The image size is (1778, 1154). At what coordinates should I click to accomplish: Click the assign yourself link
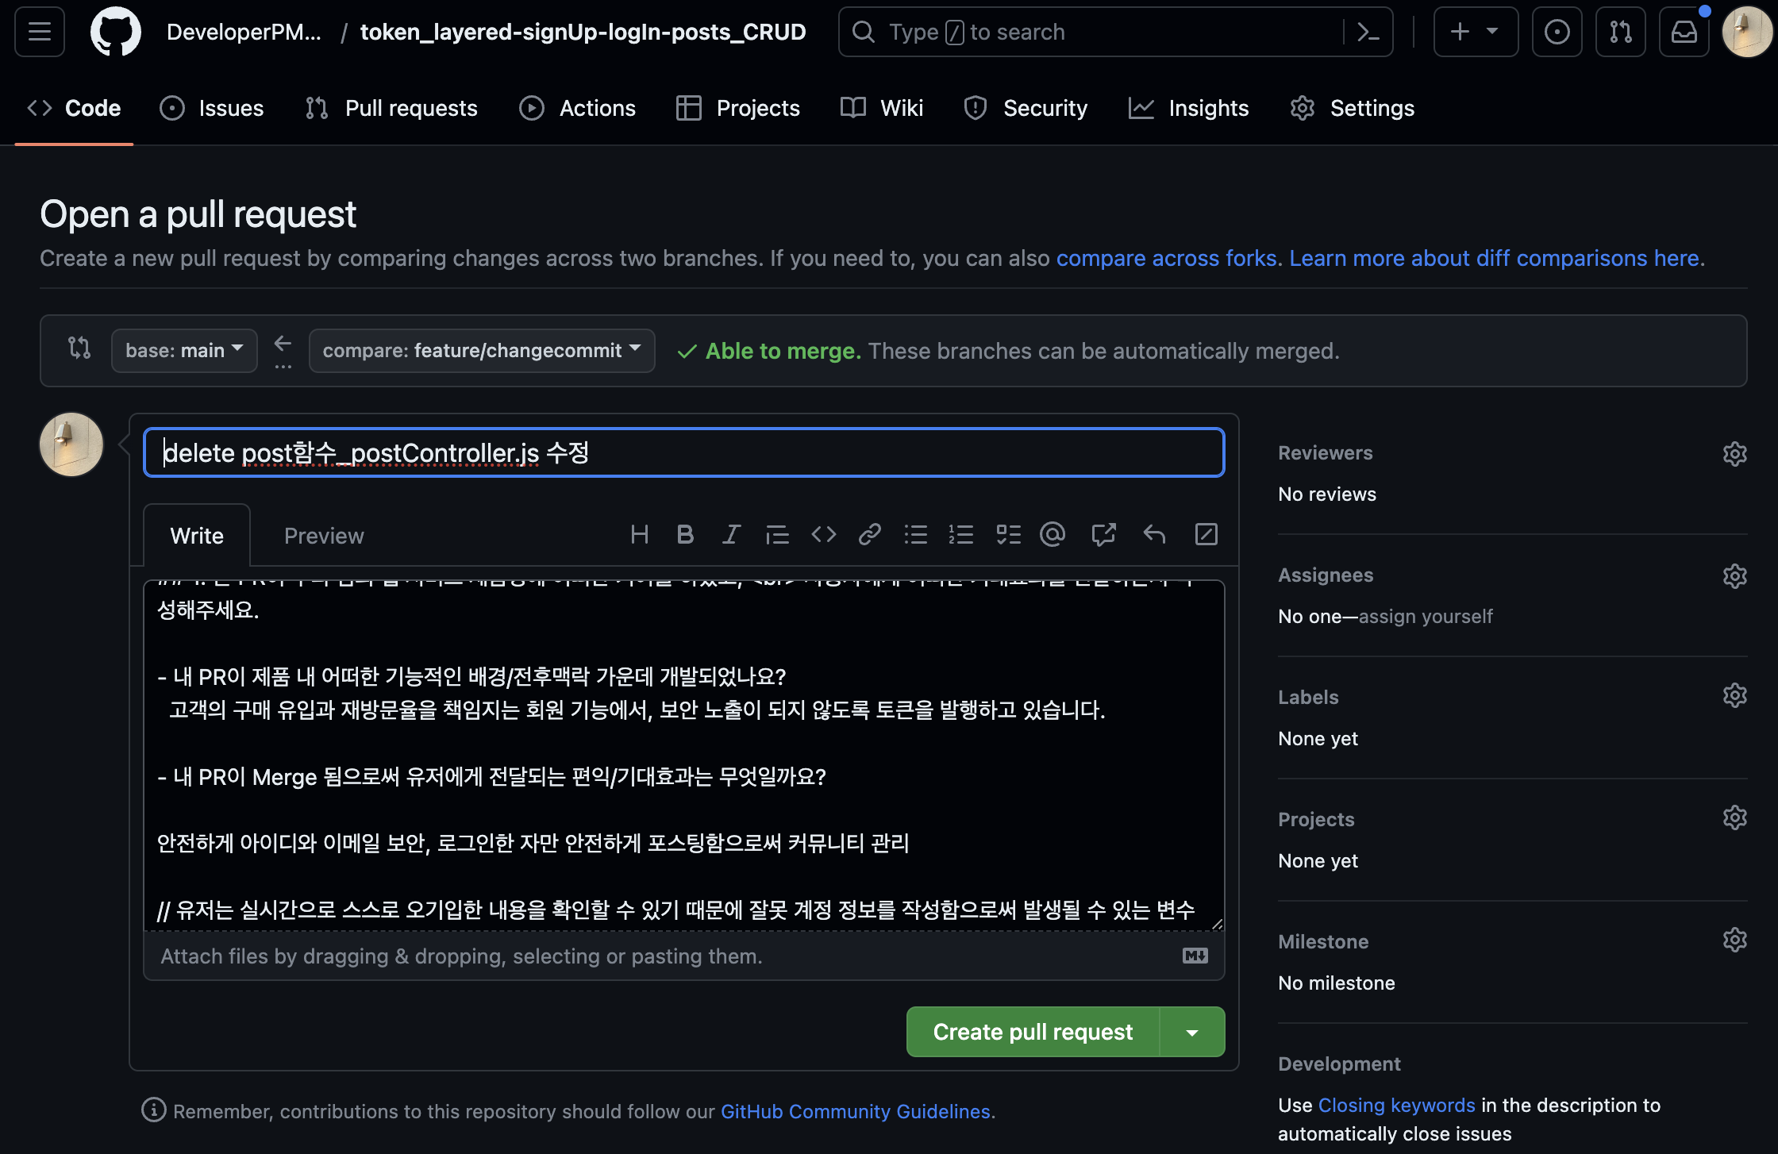click(1426, 617)
